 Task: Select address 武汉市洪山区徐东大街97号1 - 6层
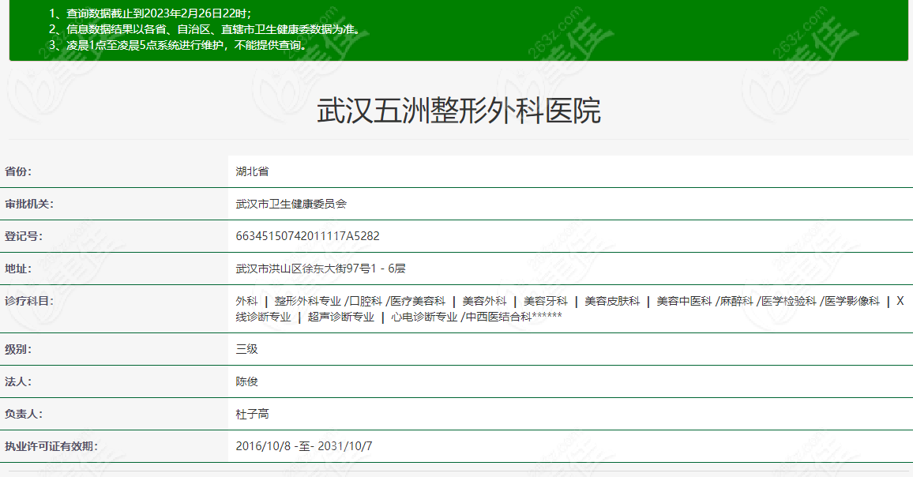[x=320, y=269]
